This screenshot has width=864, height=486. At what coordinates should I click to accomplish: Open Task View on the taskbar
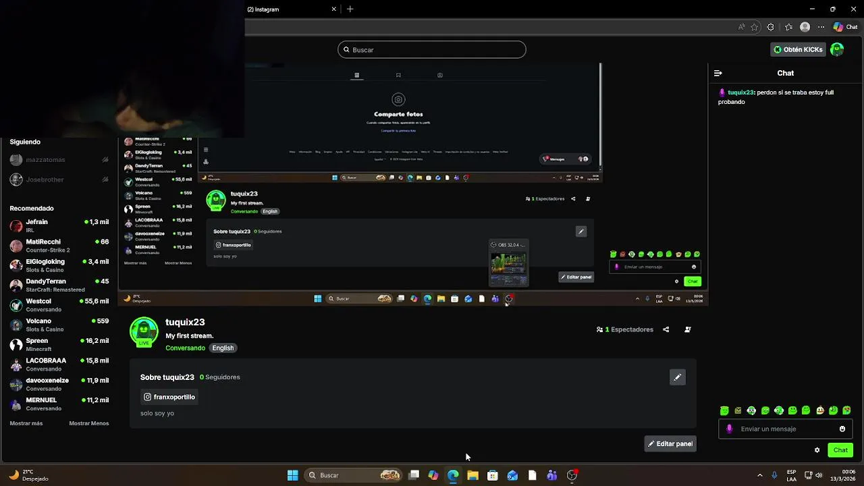[x=414, y=475]
